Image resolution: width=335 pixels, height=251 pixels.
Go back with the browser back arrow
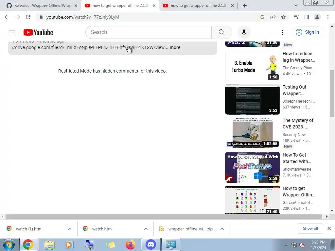point(7,17)
